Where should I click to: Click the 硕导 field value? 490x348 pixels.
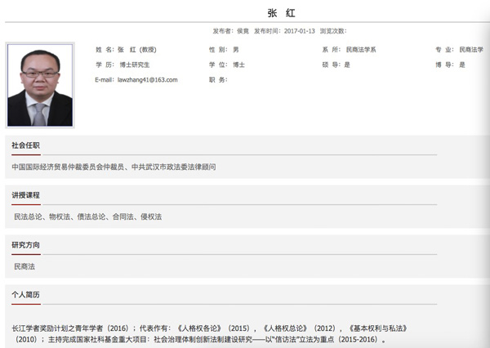coord(347,65)
